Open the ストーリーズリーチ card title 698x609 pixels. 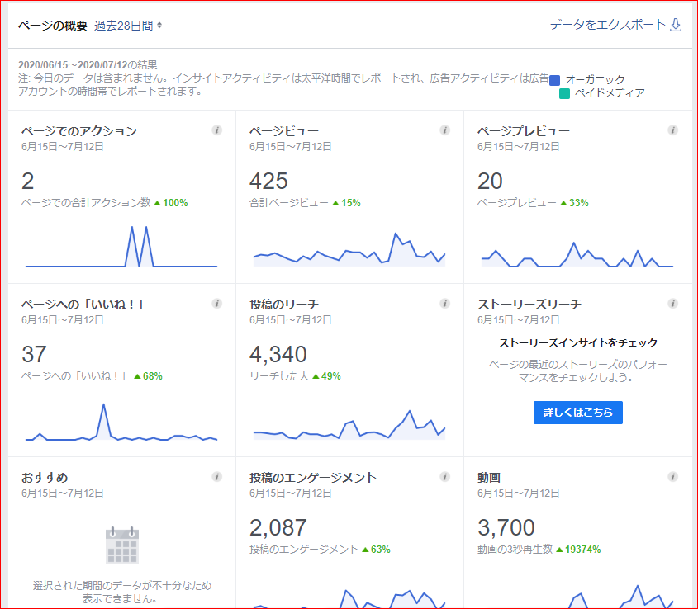(529, 304)
